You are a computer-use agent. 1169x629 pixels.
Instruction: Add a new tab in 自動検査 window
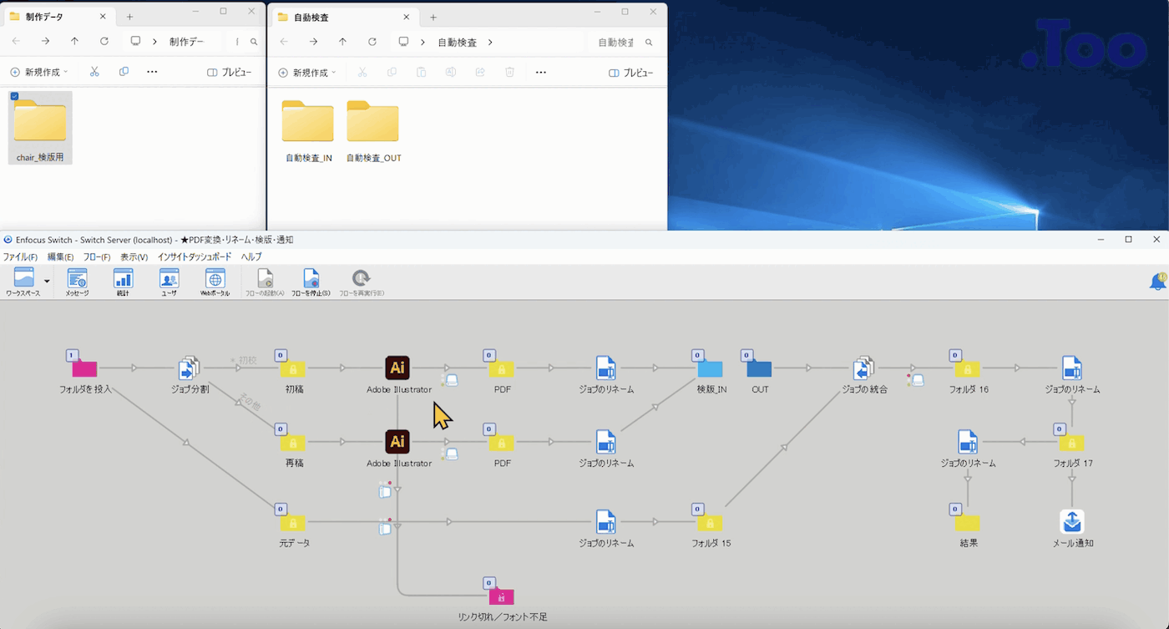coord(433,17)
